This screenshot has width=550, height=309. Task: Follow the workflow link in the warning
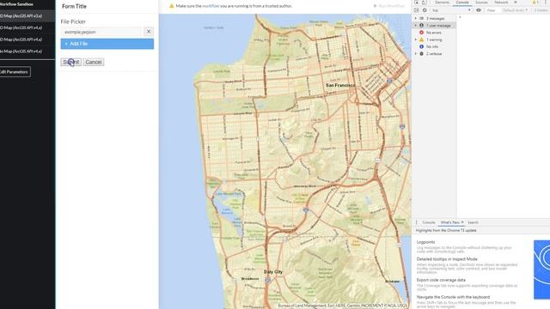(x=211, y=6)
